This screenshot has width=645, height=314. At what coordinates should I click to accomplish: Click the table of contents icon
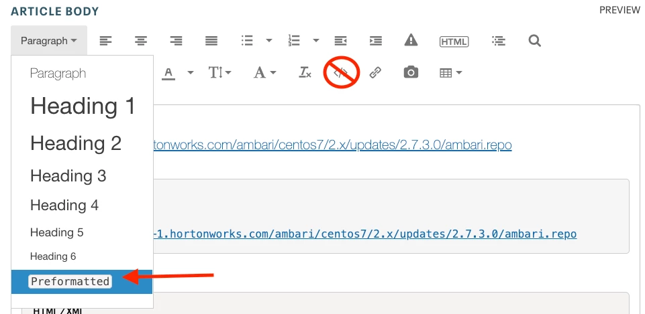point(499,41)
